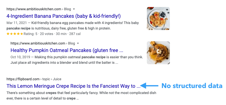226x105 pixels.
Task: Open the Lemon Meringue Crepe Recipe result
Action: tap(73, 86)
